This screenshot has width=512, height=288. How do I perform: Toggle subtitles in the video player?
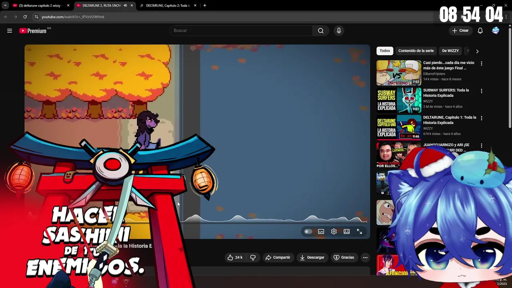(x=321, y=231)
